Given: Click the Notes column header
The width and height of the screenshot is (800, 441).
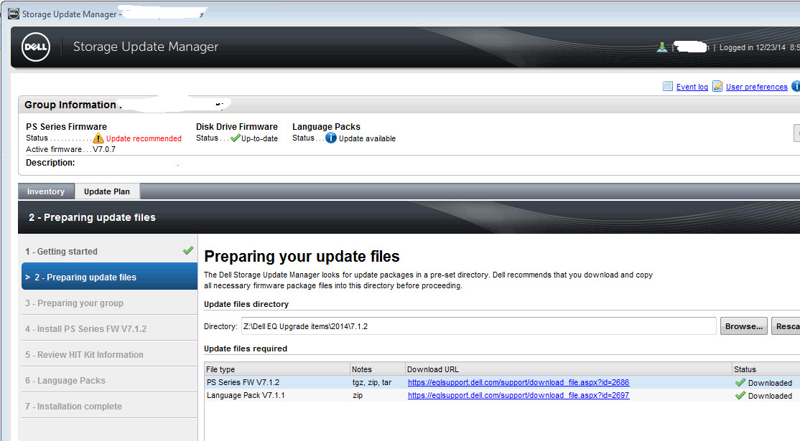Looking at the screenshot, I should (x=377, y=369).
